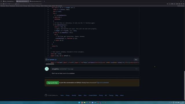Image resolution: width=185 pixels, height=104 pixels.
Task: Click the horizontal scrollbar under the ssl-geospec.js code
Action: tap(50, 64)
